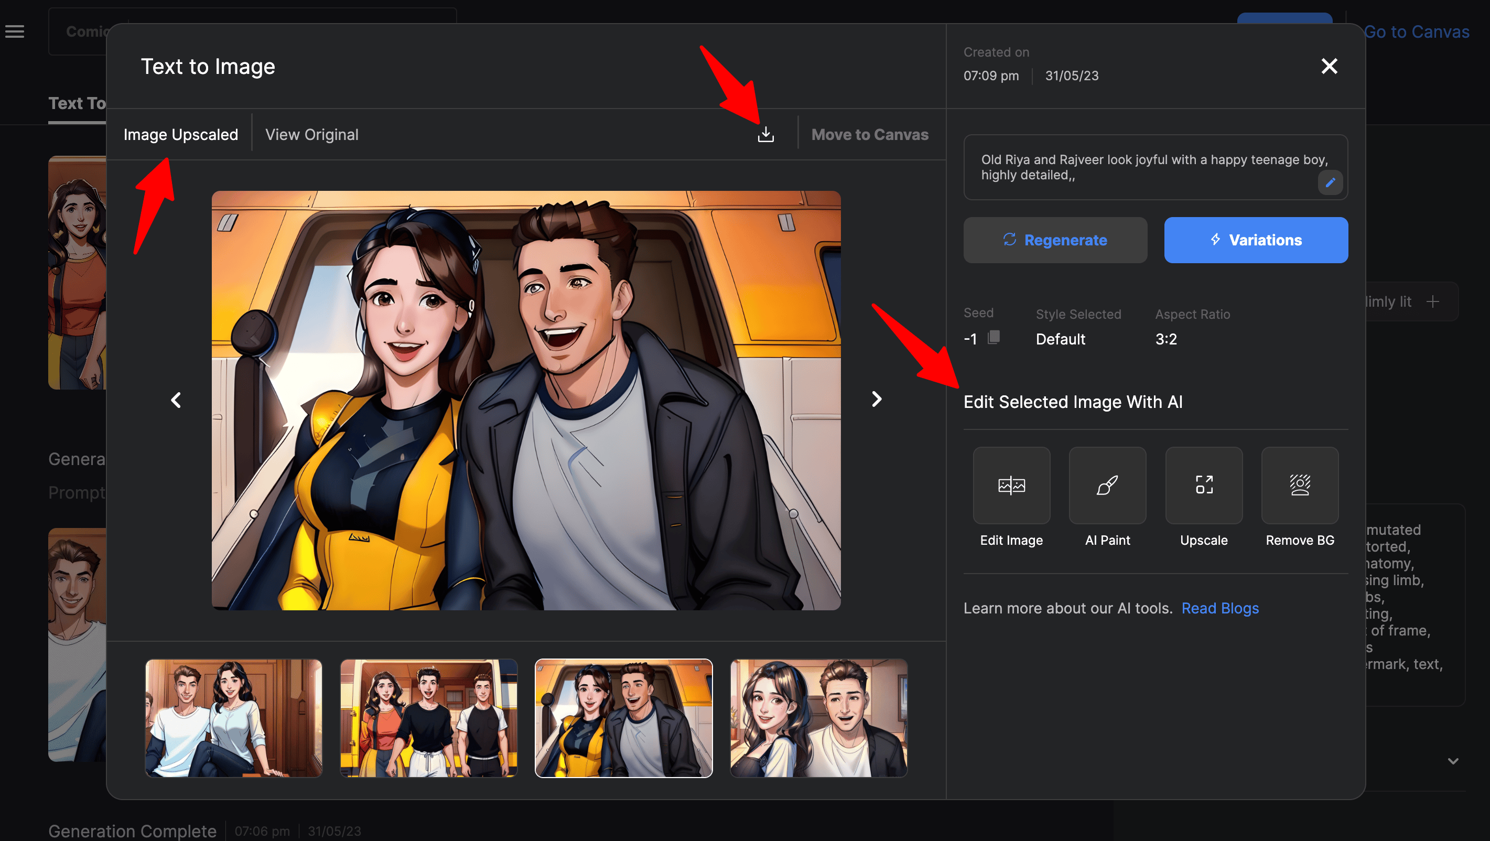
Task: Go to next image with right chevron
Action: [877, 399]
